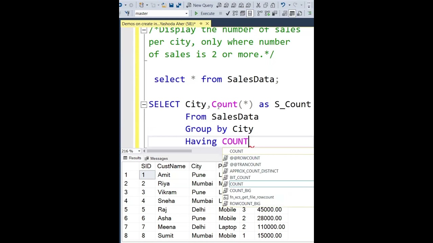Open the Query Options dialog icon
The height and width of the screenshot is (243, 433).
(242, 13)
